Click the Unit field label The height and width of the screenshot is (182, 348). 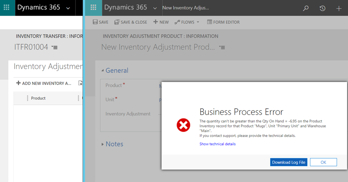click(110, 99)
